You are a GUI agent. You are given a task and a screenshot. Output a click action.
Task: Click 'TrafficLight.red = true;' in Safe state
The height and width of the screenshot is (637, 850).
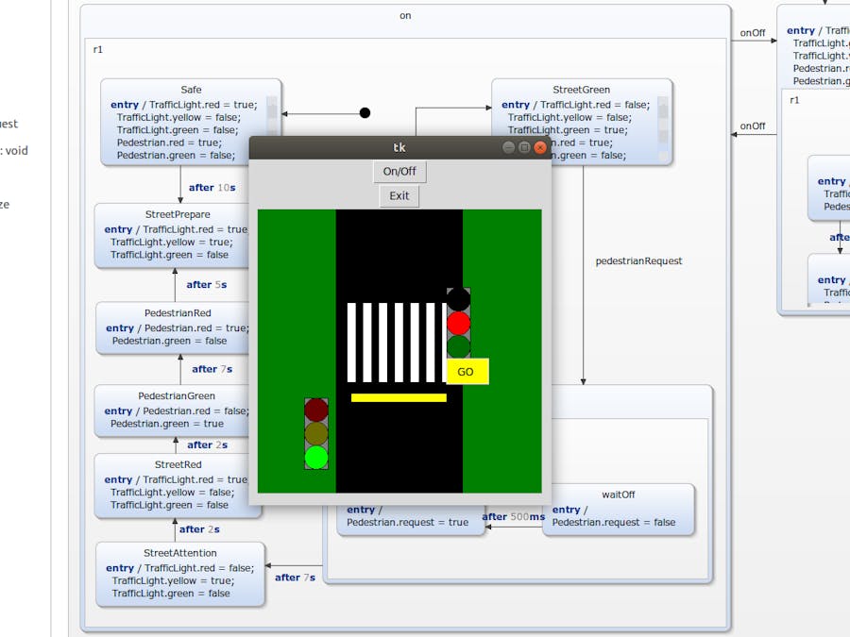(x=203, y=105)
